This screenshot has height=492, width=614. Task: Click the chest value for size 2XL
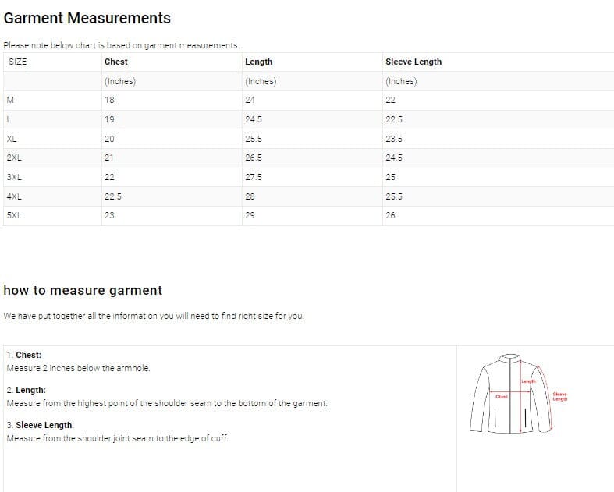(109, 158)
